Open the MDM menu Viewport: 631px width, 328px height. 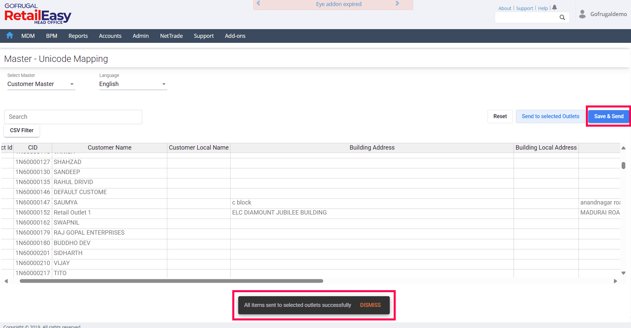click(x=28, y=36)
